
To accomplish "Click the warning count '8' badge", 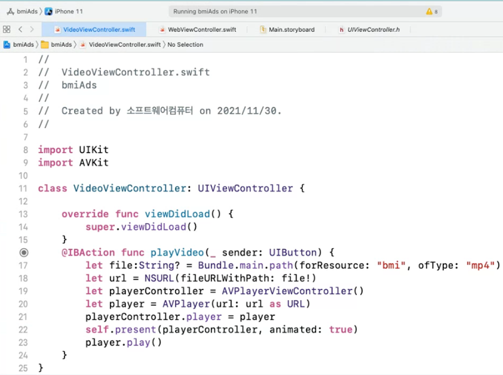I will point(436,12).
